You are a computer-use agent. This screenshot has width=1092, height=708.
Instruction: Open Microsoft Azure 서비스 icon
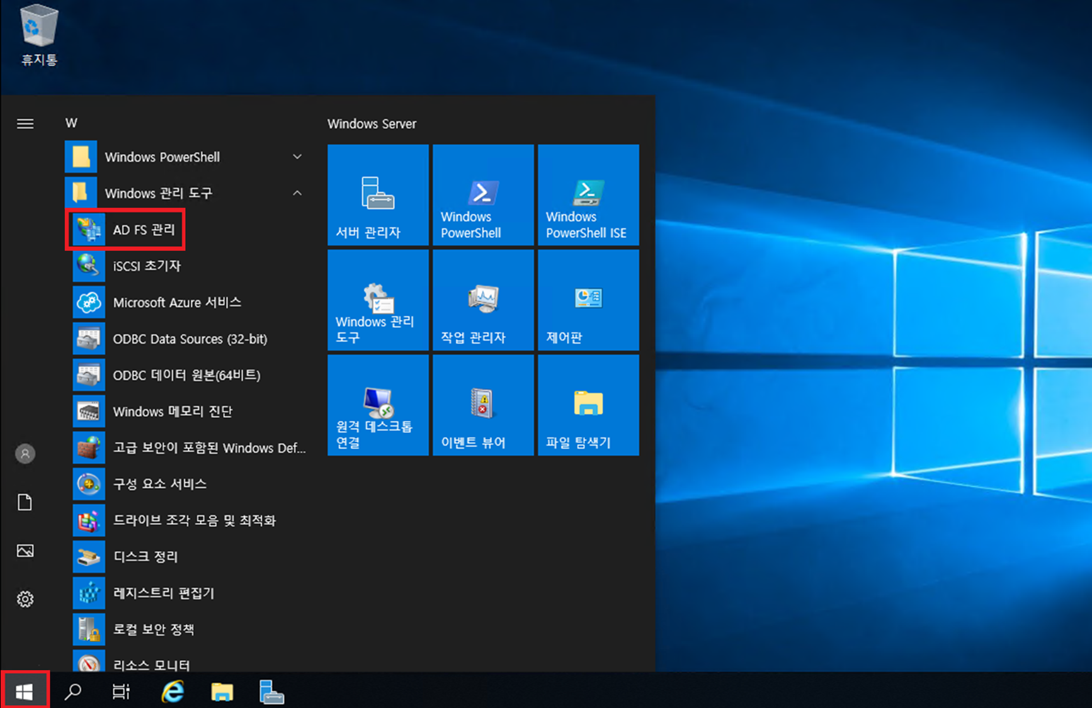point(89,303)
